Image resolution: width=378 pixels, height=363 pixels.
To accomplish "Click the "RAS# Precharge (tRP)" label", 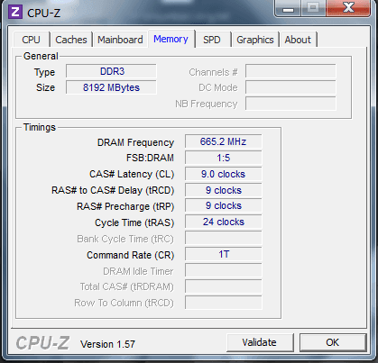I will pyautogui.click(x=125, y=206).
